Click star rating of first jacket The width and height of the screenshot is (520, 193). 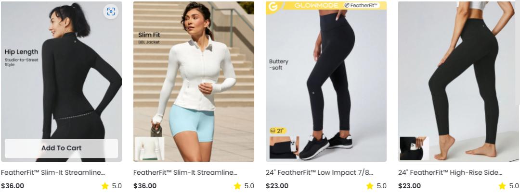[x=112, y=186]
